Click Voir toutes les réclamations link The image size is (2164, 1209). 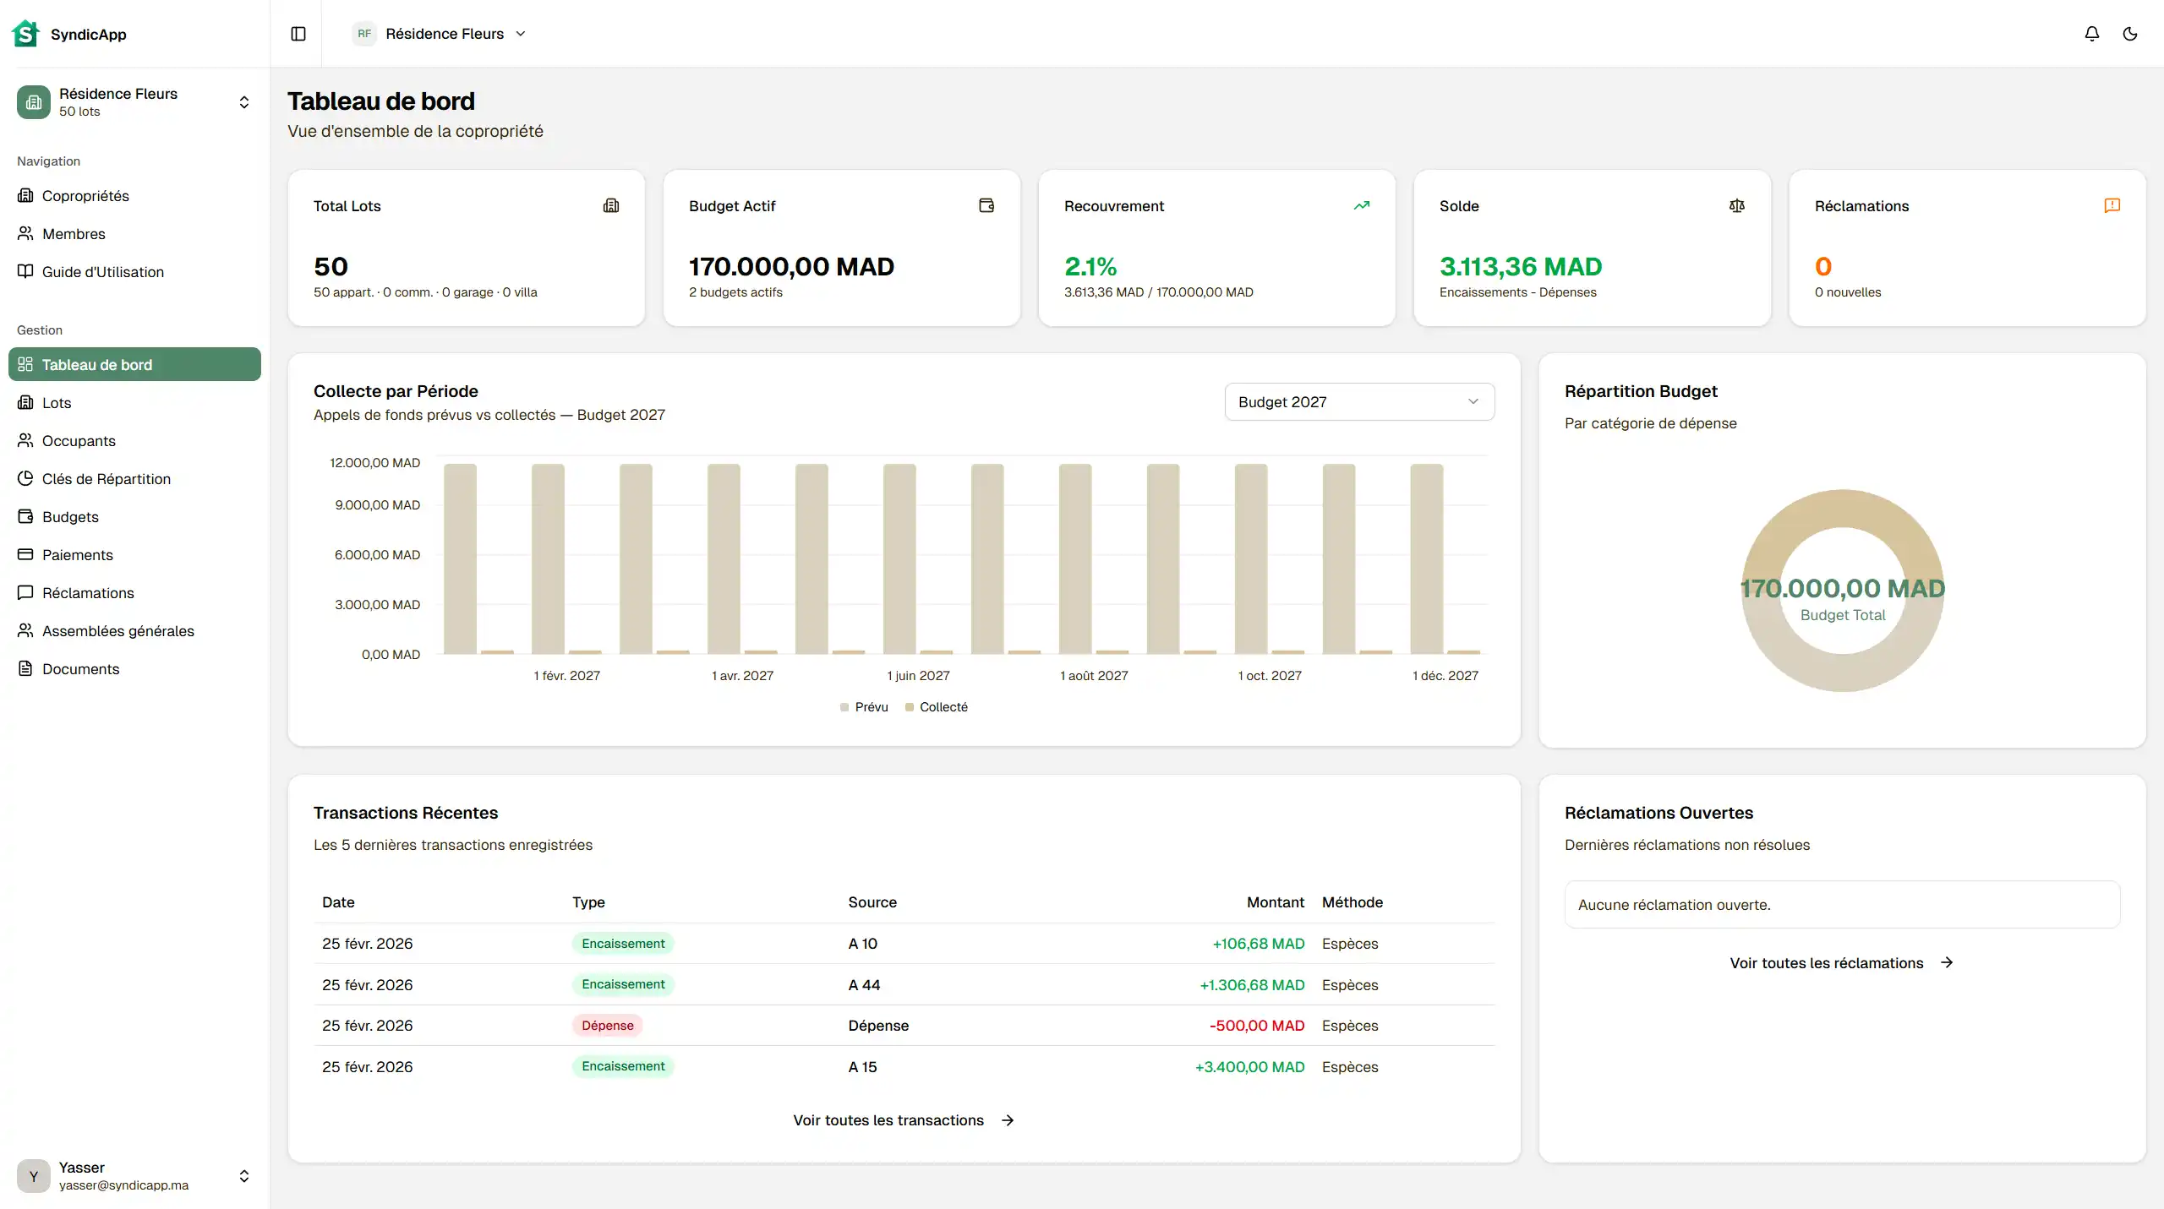1840,962
